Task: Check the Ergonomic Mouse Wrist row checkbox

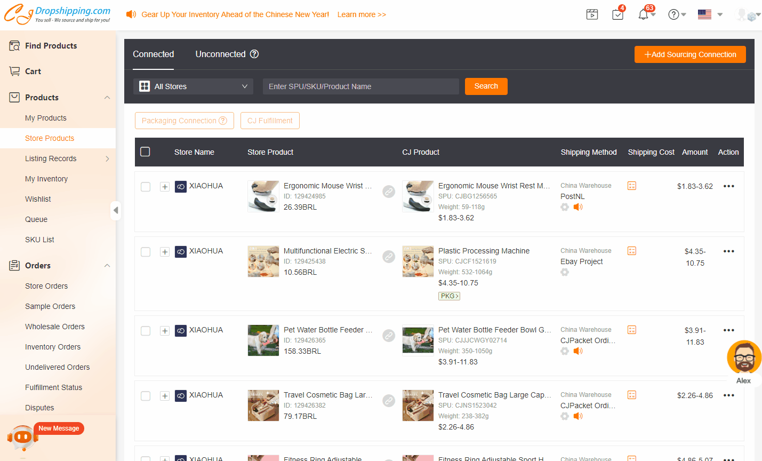Action: coord(146,187)
